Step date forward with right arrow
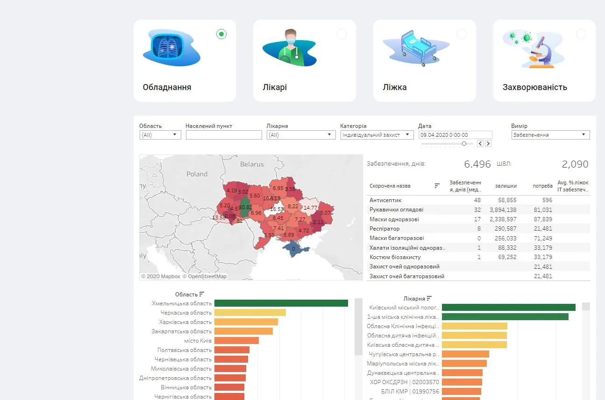Image resolution: width=605 pixels, height=400 pixels. (488, 144)
